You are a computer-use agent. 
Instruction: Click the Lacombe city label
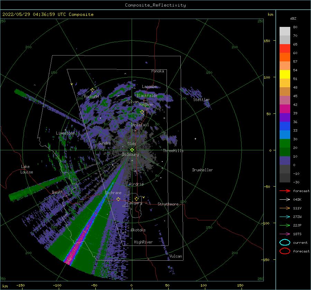tap(149, 87)
